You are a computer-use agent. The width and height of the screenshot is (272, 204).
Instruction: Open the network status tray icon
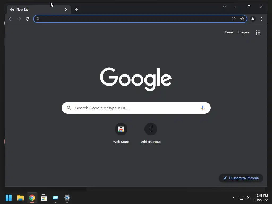pos(241,198)
